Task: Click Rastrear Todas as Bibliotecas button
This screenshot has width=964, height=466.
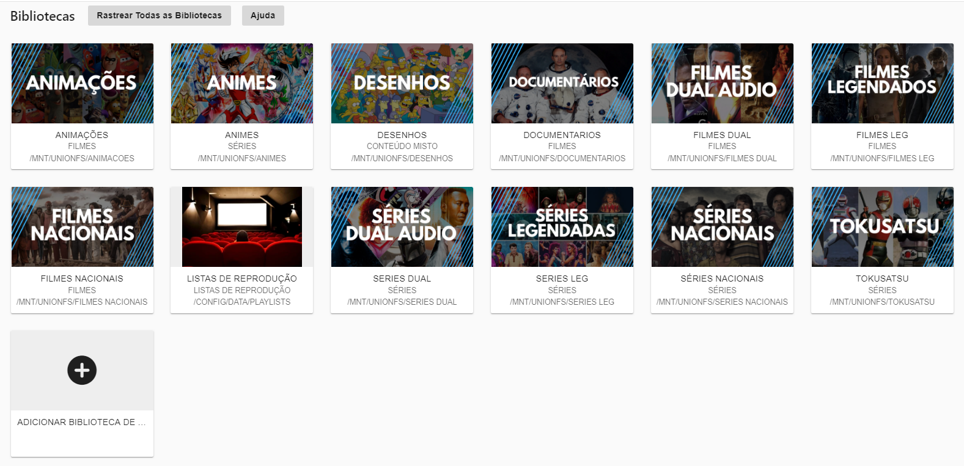Action: click(x=160, y=15)
